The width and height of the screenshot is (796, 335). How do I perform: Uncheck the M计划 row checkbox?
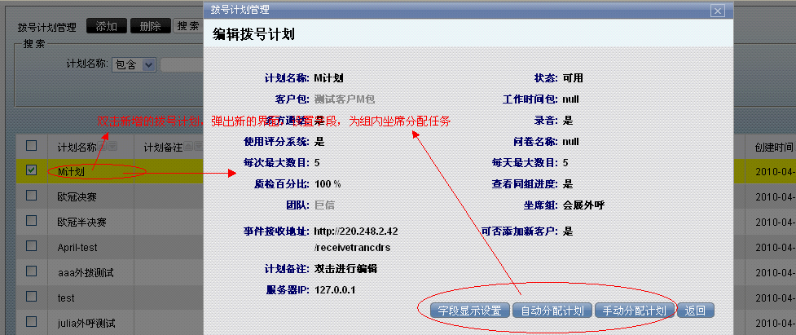pos(32,171)
